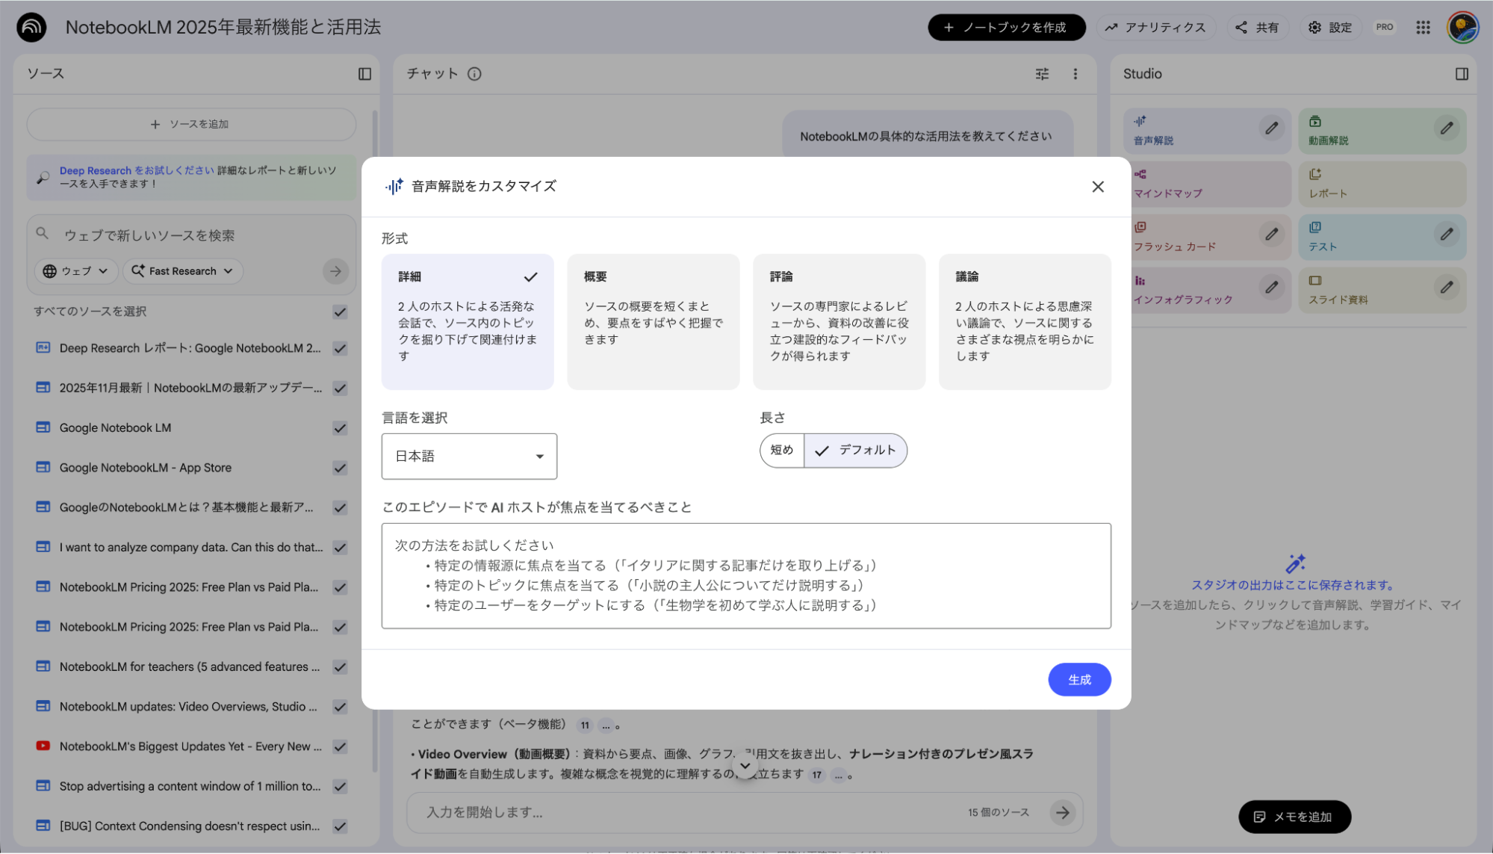Open the 言語を選択 dropdown
The image size is (1493, 854).
[469, 456]
